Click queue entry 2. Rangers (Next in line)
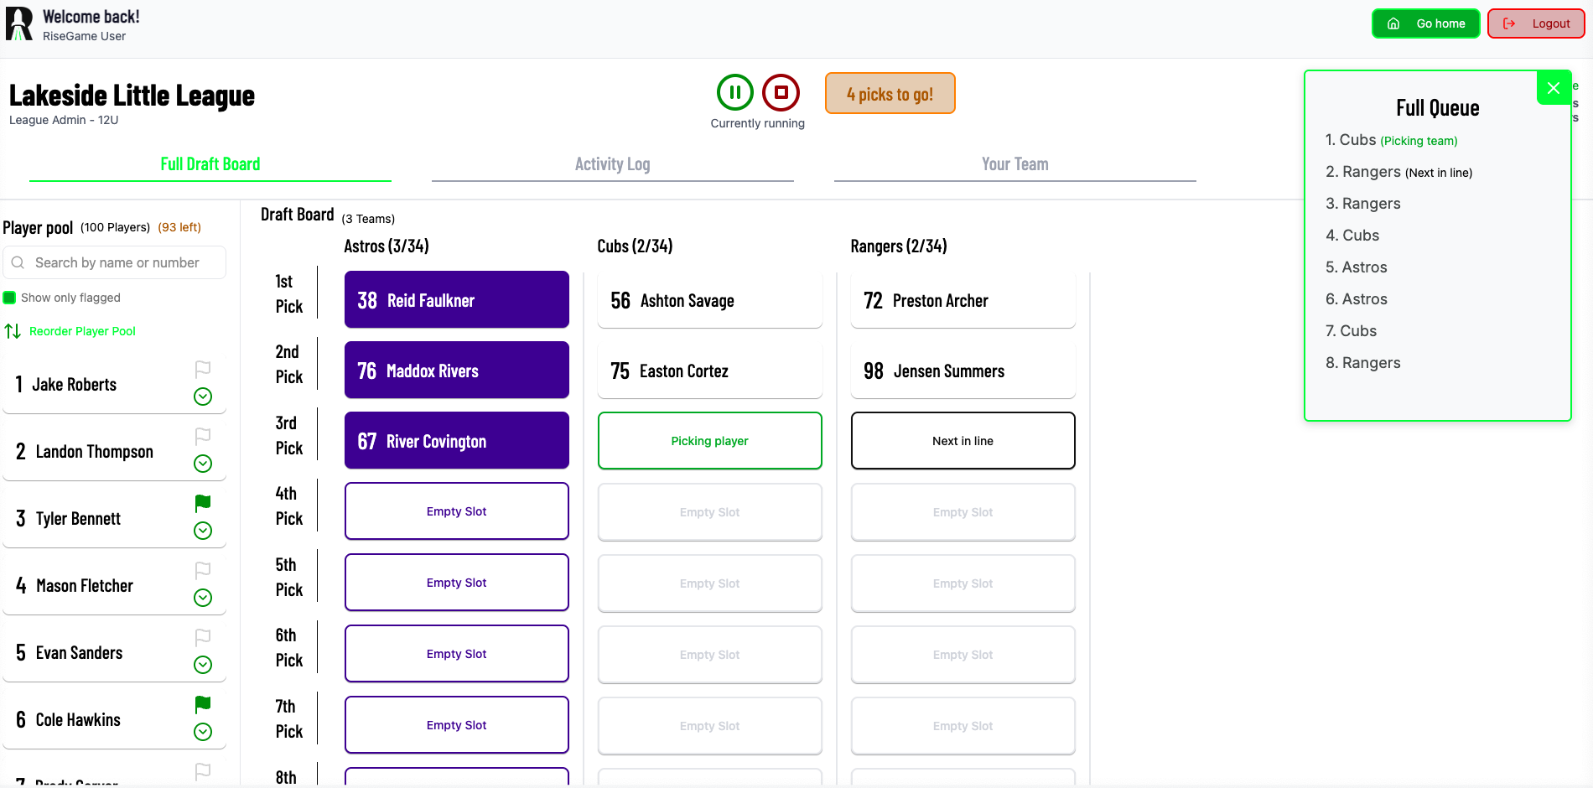The image size is (1593, 788). click(1399, 172)
